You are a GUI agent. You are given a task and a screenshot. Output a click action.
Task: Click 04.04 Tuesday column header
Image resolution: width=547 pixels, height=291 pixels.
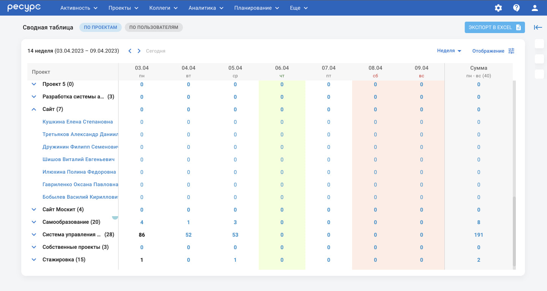click(x=188, y=71)
